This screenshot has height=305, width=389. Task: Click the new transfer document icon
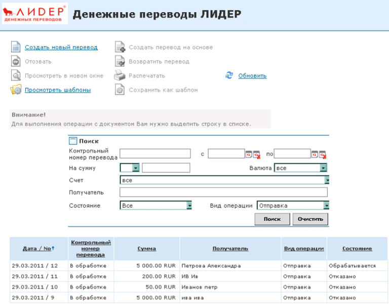tap(16, 47)
